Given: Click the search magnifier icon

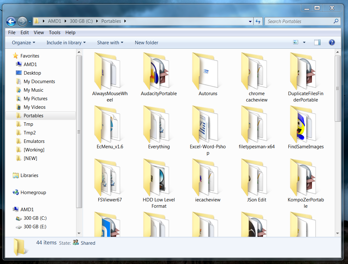Looking at the screenshot, I should (x=336, y=21).
